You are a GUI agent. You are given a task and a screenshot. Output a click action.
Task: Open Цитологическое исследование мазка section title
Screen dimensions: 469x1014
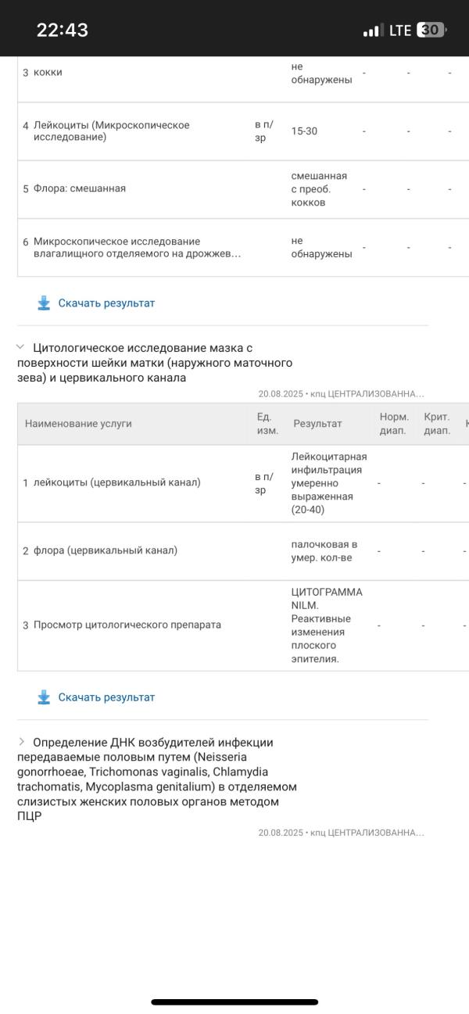tap(156, 363)
